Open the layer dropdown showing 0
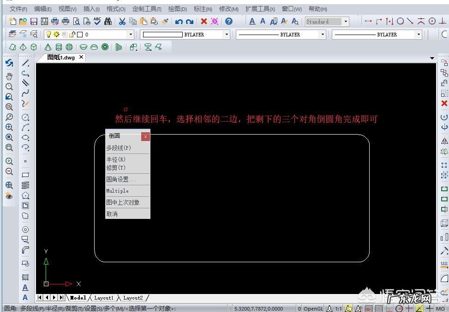This screenshot has height=312, width=449. pyautogui.click(x=130, y=34)
